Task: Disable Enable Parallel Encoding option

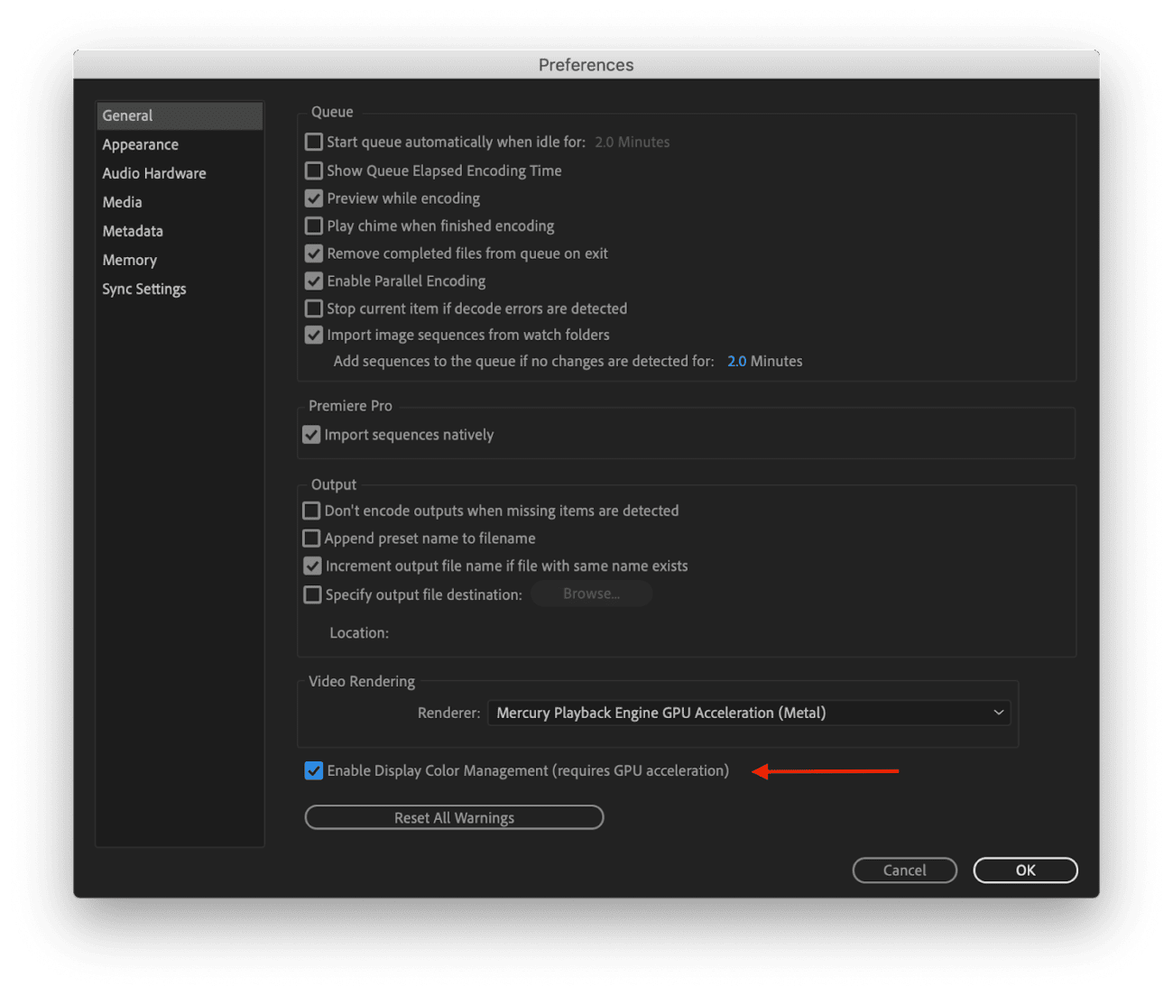Action: pos(313,281)
